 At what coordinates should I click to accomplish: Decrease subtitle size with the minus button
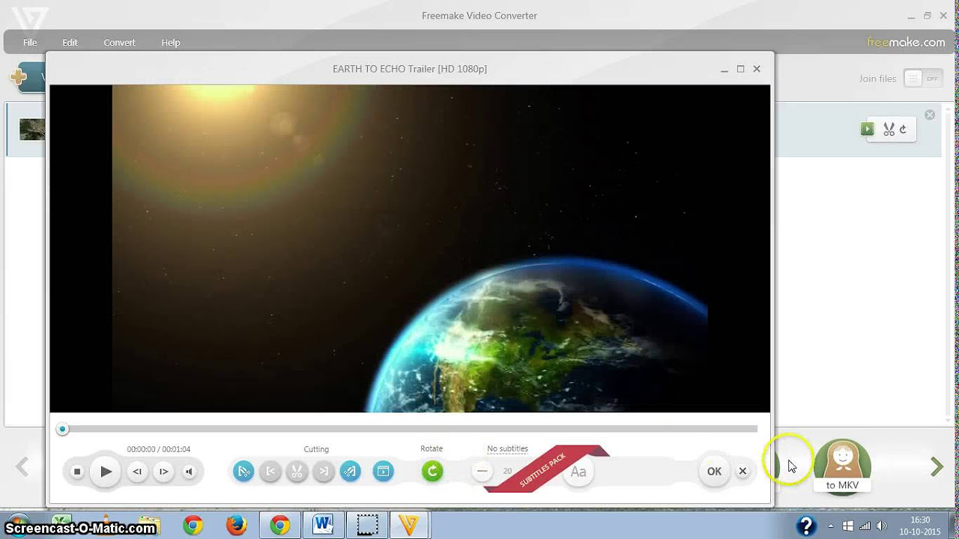(482, 471)
